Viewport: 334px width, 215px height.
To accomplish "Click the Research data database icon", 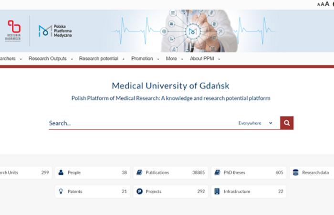I will pos(296,172).
